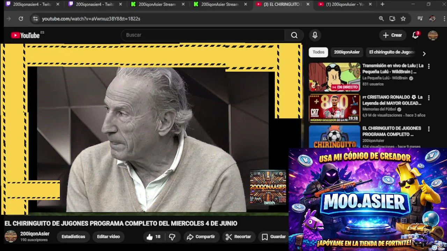Clip the video with Recortar

click(x=239, y=237)
